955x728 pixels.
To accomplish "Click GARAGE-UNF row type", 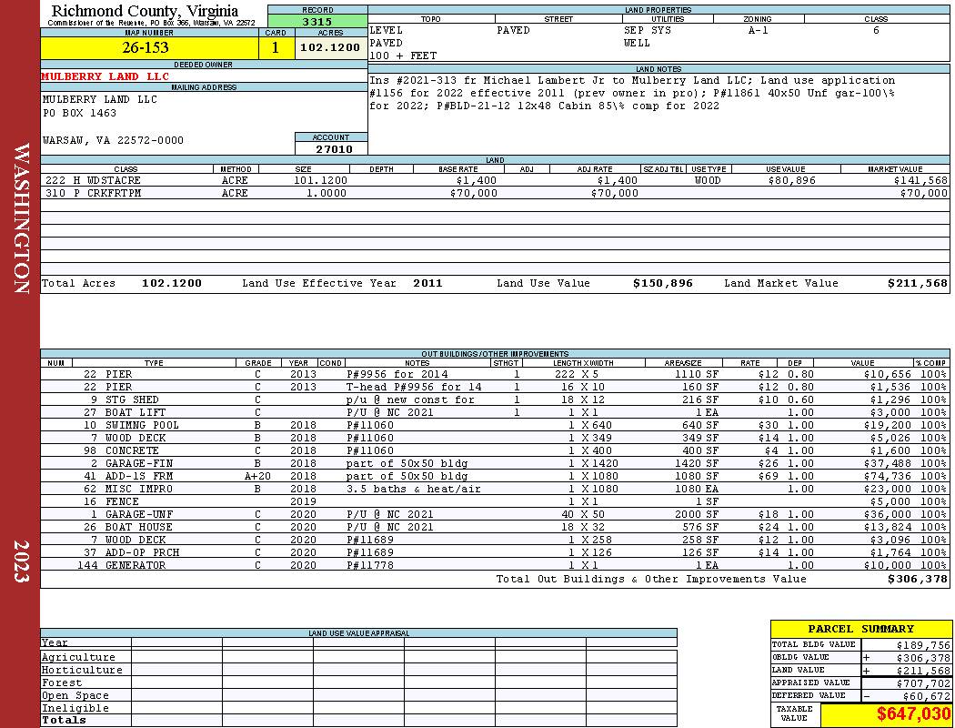I will [x=139, y=514].
